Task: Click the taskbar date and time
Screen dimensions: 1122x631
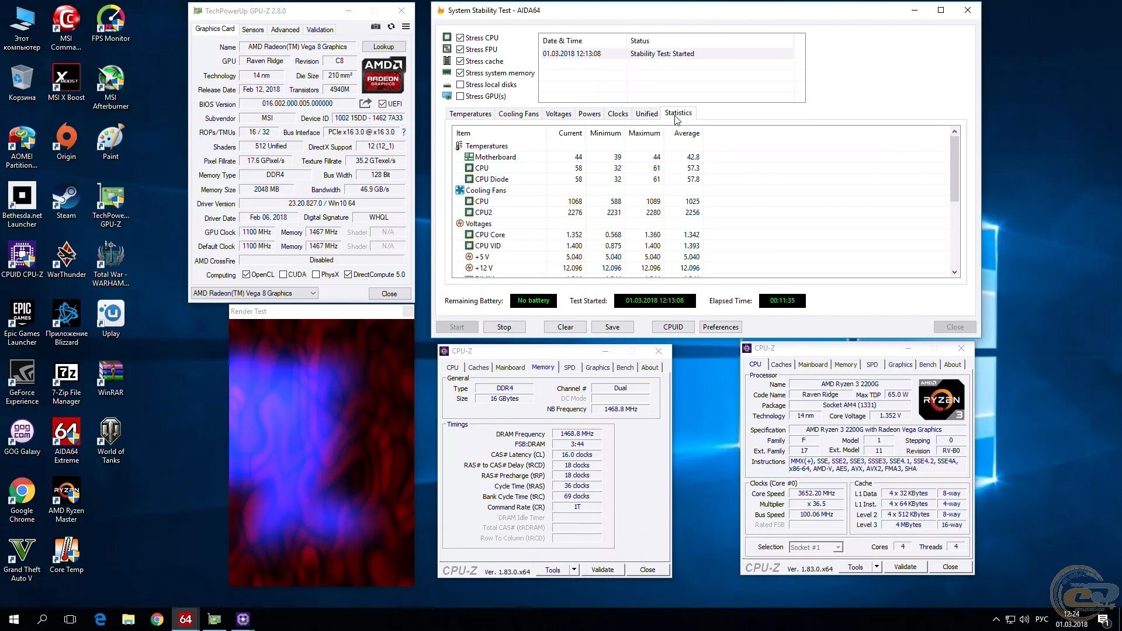Action: pos(1072,619)
